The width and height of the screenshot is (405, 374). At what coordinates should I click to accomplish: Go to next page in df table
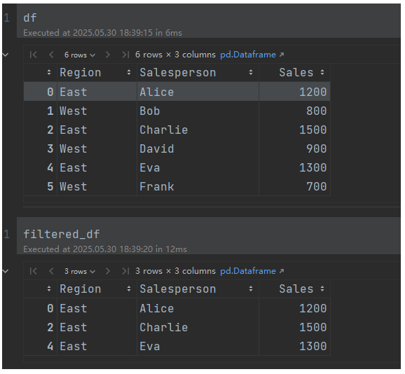[x=108, y=55]
